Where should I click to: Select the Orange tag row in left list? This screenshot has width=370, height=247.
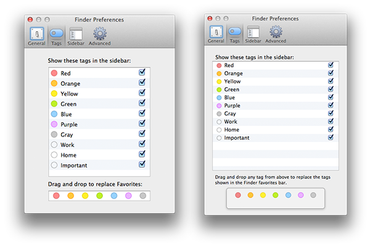coord(99,83)
